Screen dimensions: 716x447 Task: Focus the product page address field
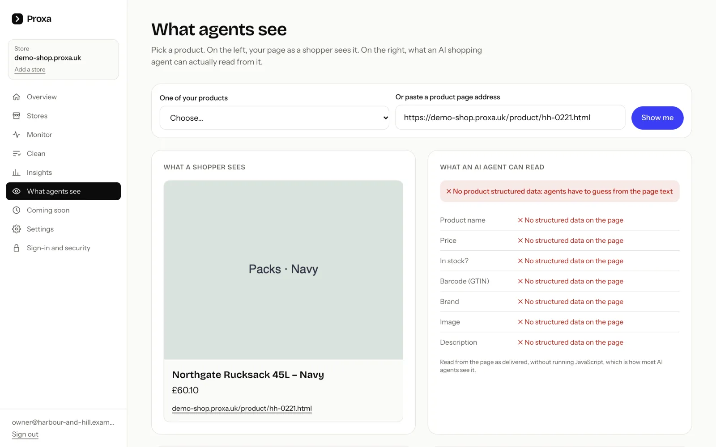click(510, 118)
